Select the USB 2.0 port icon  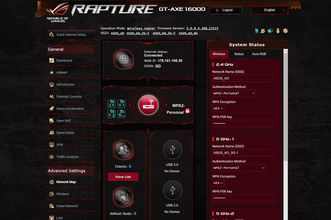(x=172, y=190)
